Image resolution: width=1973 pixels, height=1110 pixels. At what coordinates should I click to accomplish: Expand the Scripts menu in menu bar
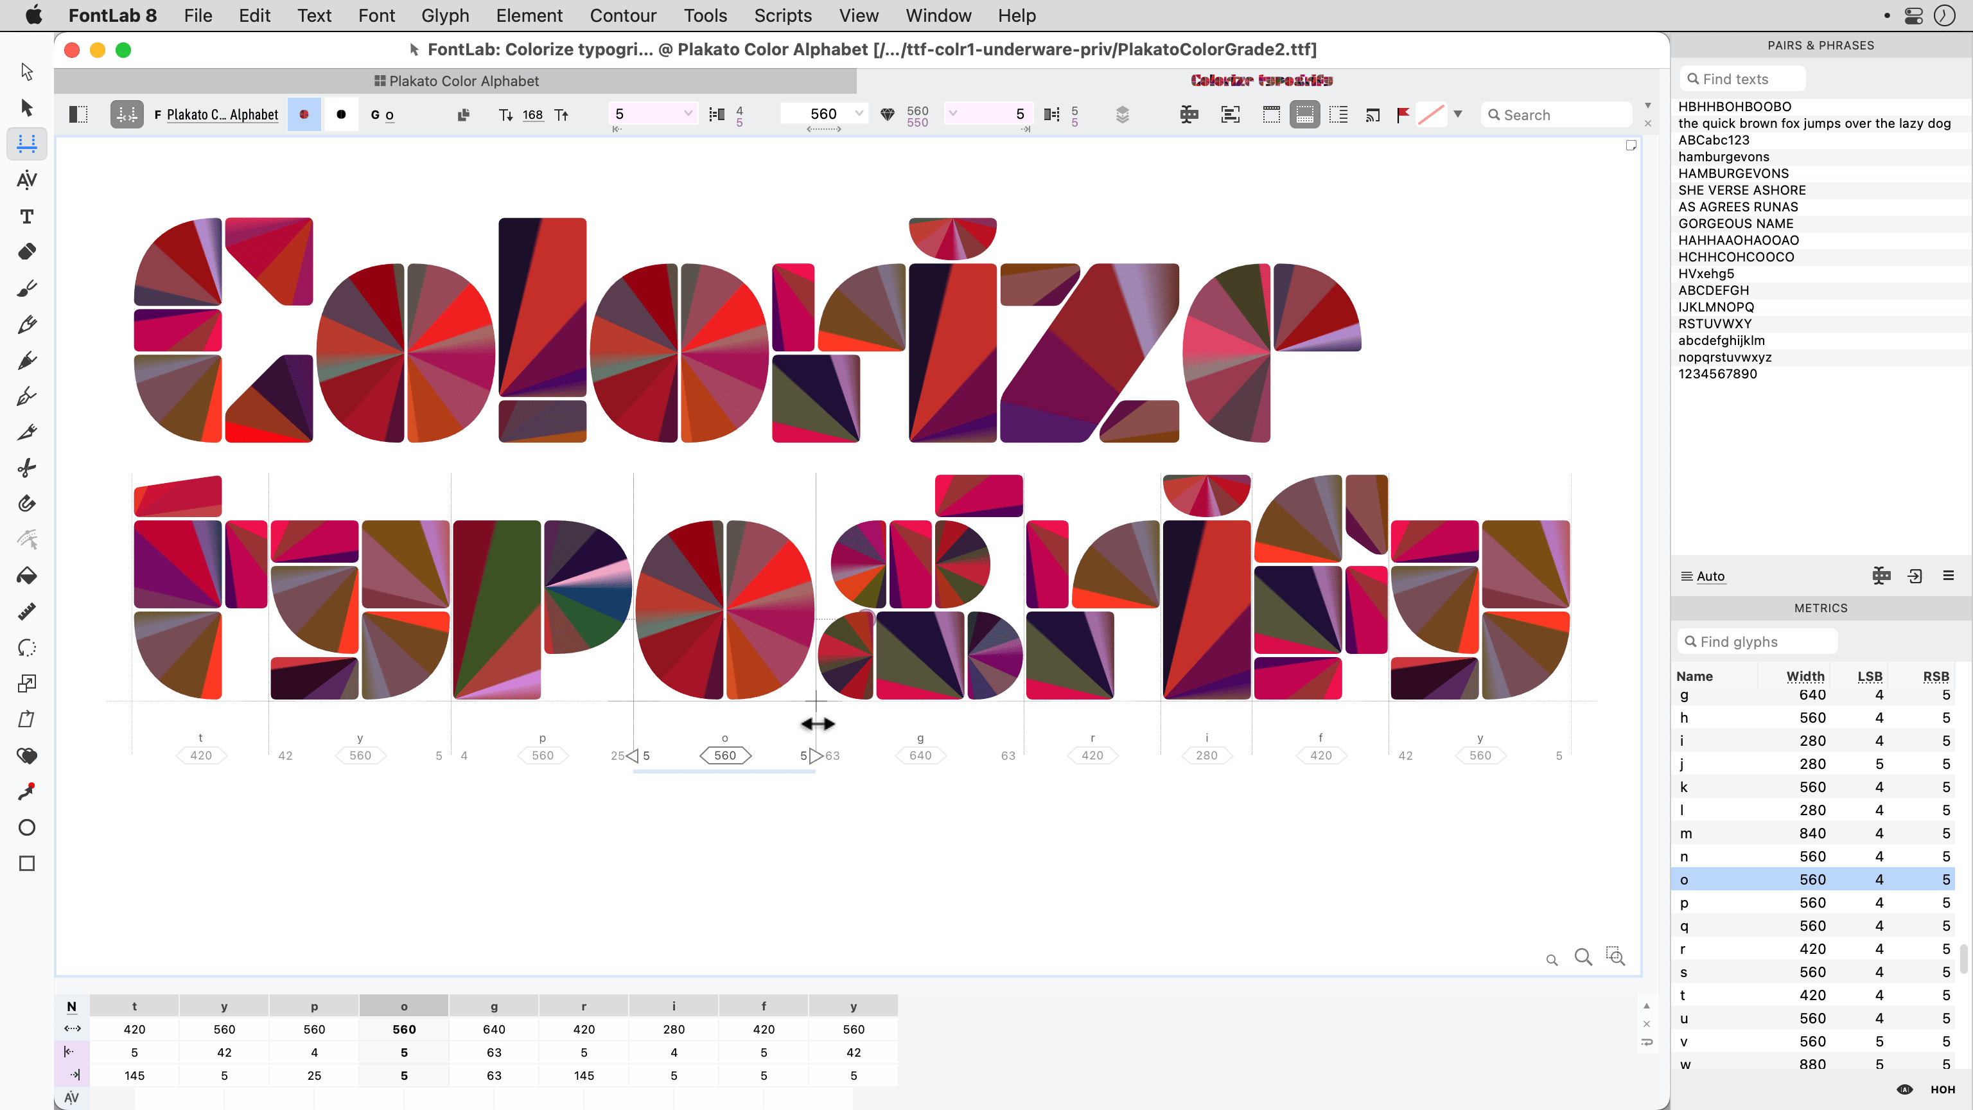784,15
